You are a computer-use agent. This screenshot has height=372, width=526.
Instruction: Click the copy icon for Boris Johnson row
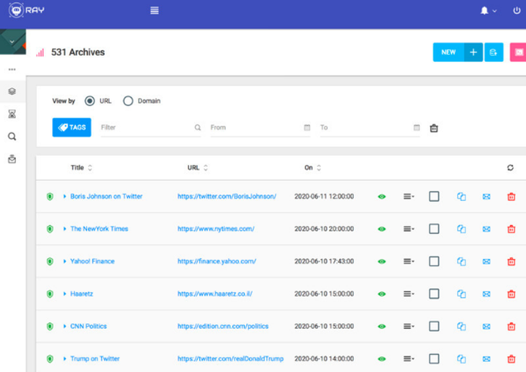pos(461,197)
